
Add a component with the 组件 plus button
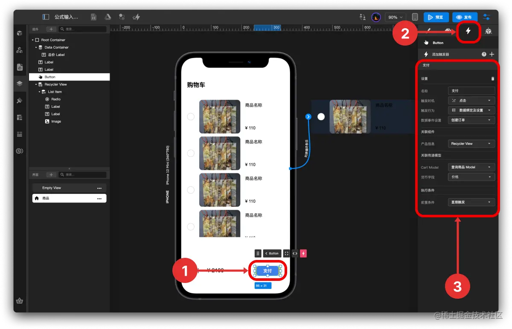click(x=51, y=29)
